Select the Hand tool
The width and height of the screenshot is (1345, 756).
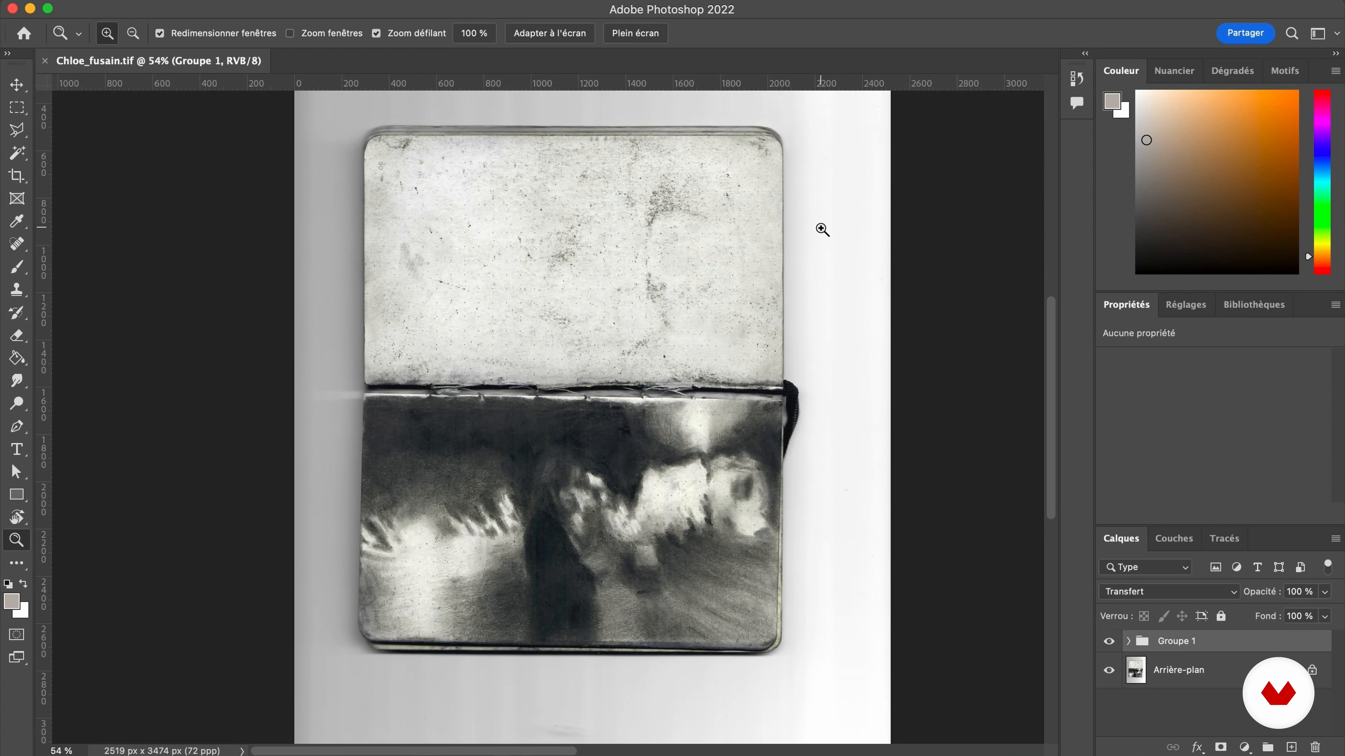[17, 517]
